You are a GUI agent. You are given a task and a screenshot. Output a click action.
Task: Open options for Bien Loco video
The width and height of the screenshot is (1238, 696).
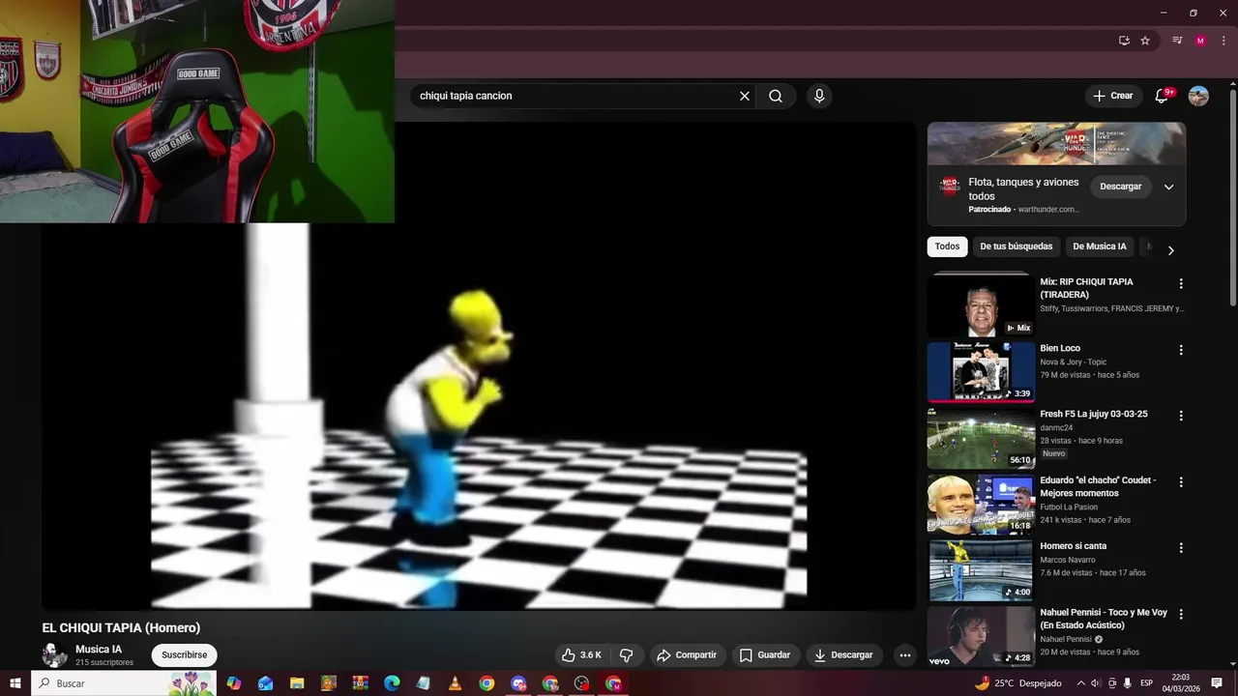[x=1181, y=350]
